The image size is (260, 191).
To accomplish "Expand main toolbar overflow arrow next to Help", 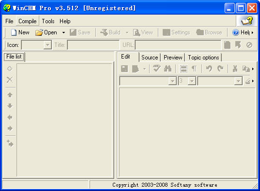I will pyautogui.click(x=252, y=32).
